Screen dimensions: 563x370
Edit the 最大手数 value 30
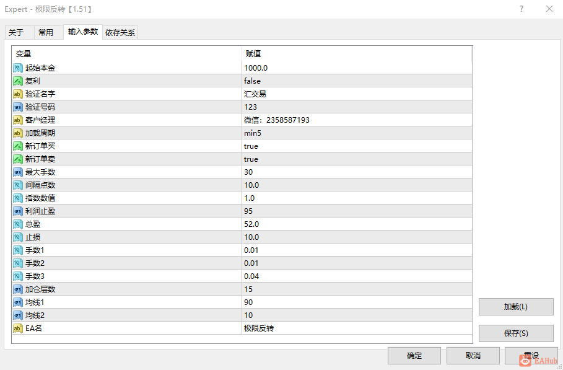tap(357, 172)
